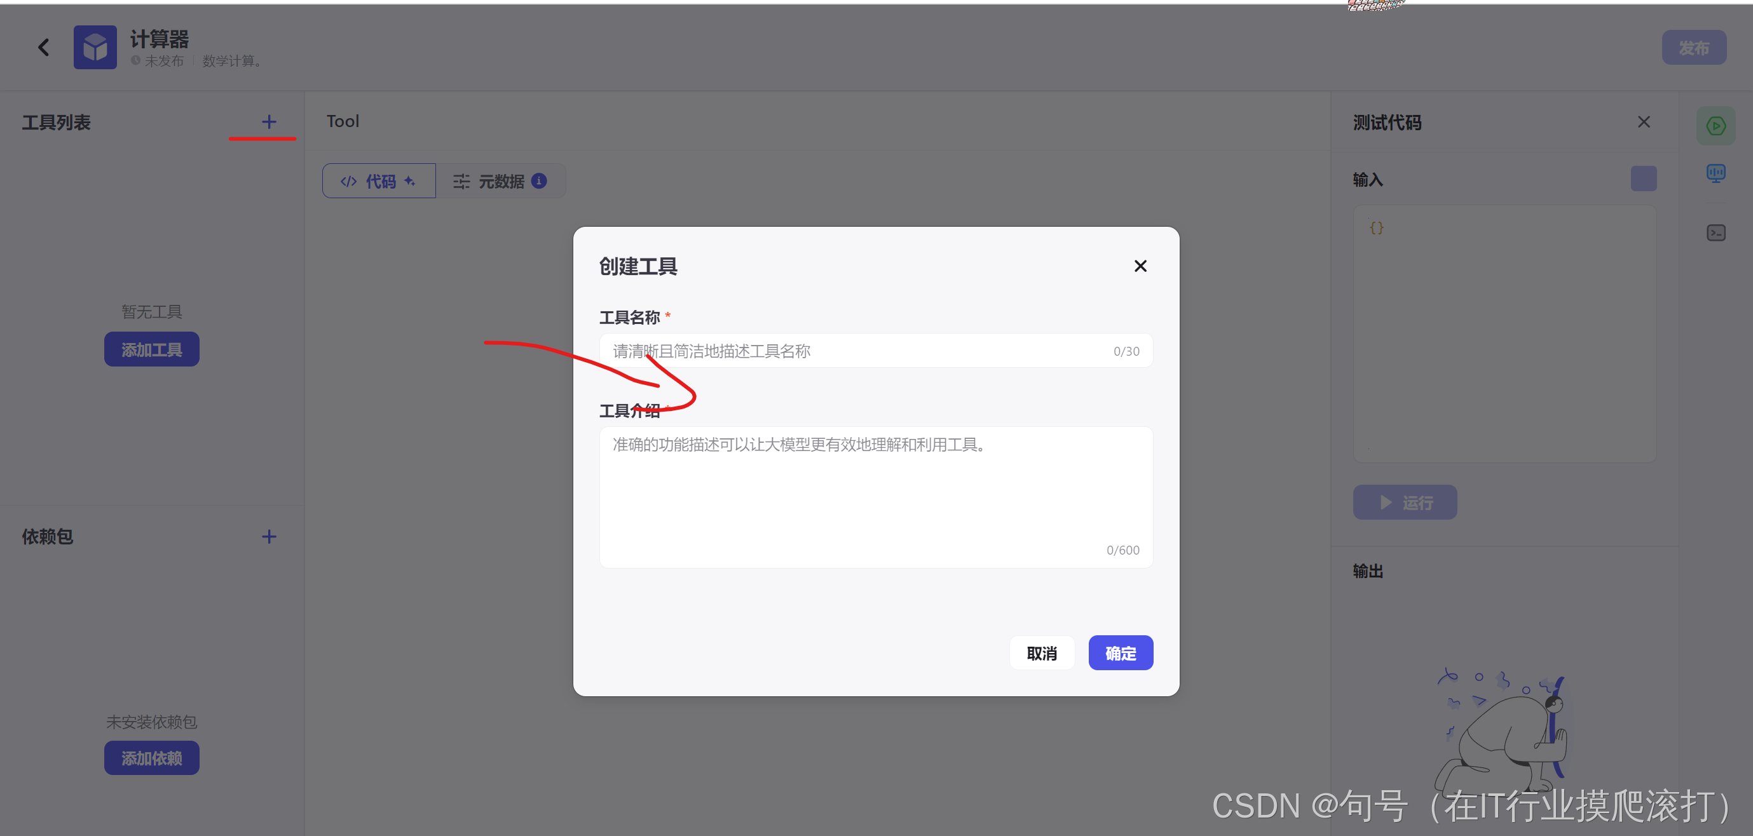Click the calculator plugin cube icon
This screenshot has height=836, width=1753.
click(x=95, y=47)
